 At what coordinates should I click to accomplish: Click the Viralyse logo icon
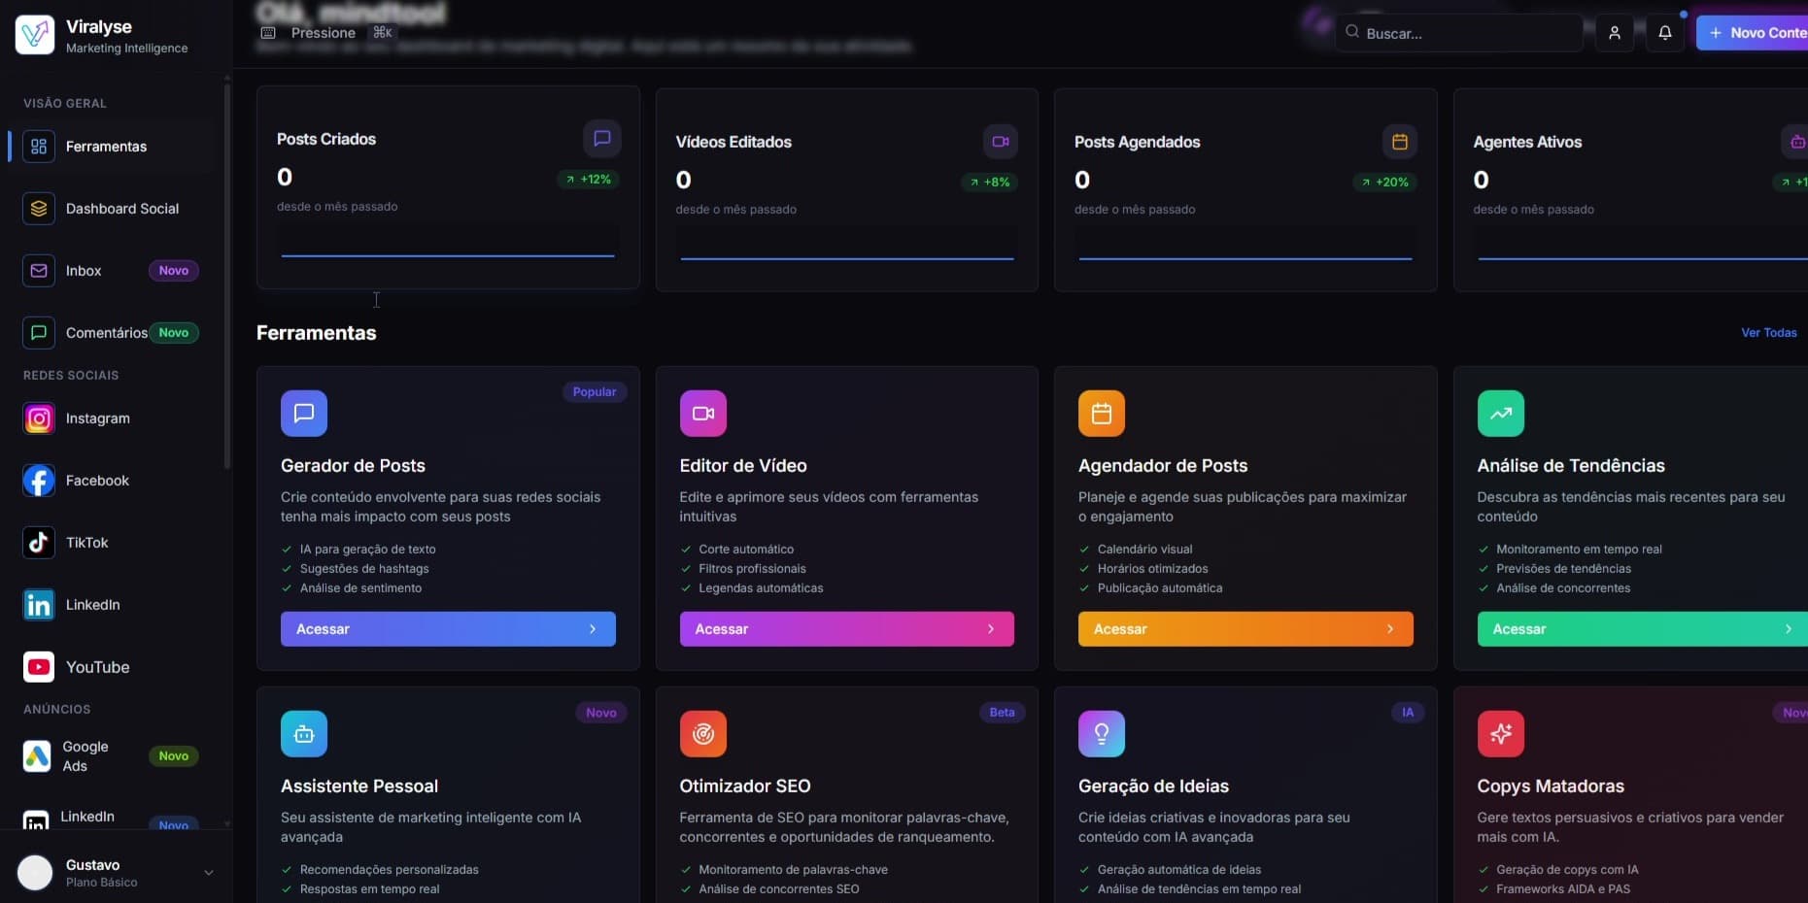(35, 35)
